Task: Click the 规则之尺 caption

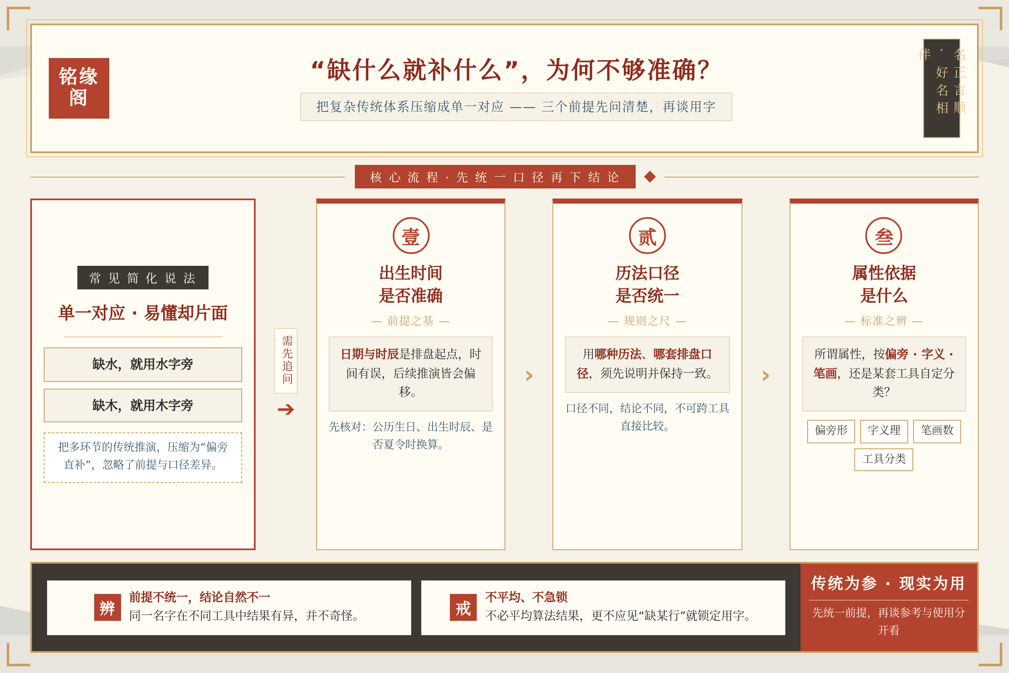Action: pos(647,321)
